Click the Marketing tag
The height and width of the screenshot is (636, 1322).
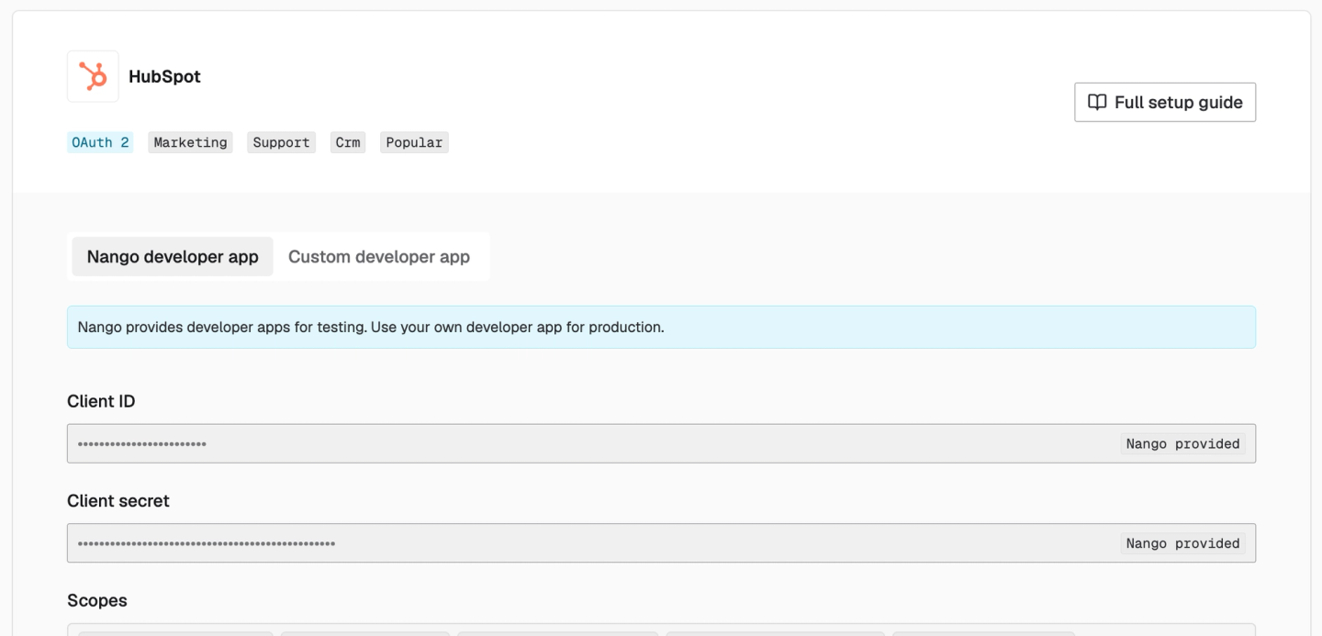coord(190,142)
